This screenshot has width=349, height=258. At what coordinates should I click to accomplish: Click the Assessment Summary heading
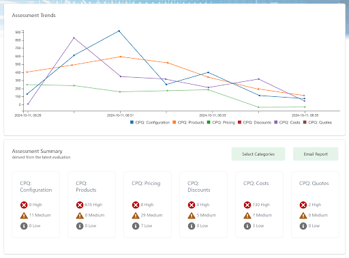point(37,151)
